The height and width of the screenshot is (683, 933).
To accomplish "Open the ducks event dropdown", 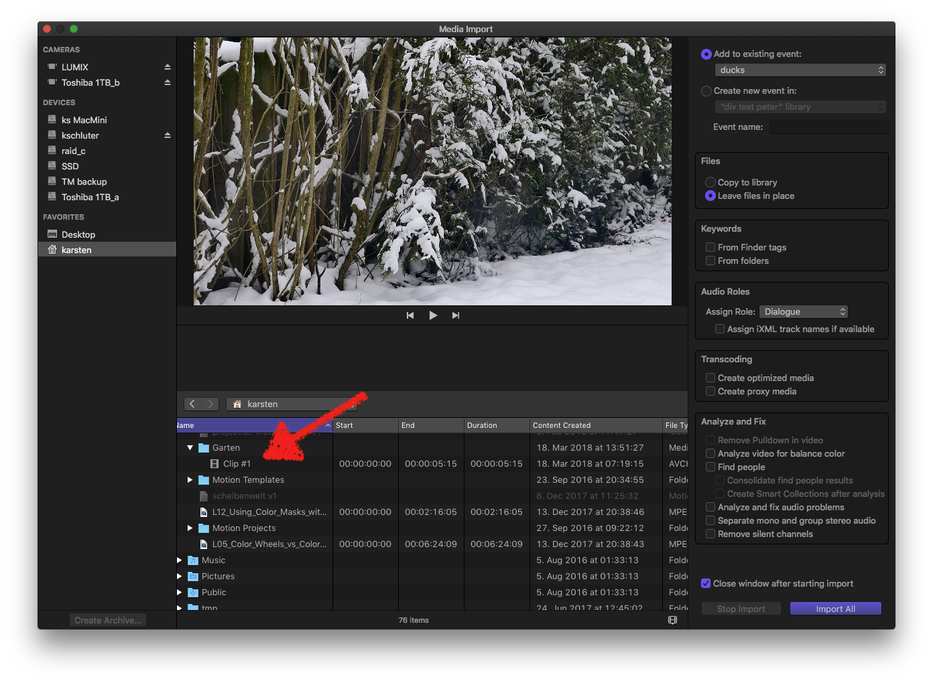I will 800,70.
